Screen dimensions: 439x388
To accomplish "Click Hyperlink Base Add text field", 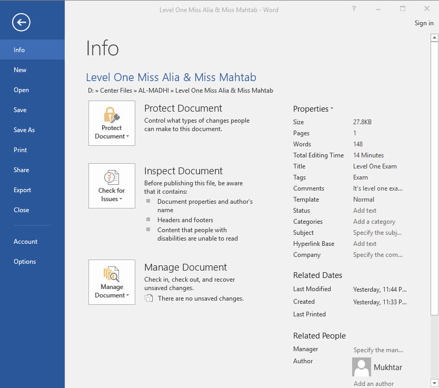I will click(x=365, y=244).
